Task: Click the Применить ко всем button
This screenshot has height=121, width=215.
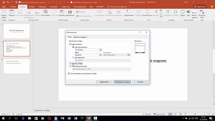Action: tap(122, 82)
